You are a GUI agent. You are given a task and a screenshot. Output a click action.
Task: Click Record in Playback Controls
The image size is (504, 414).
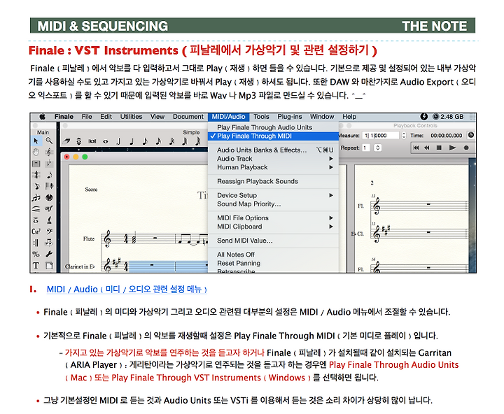[x=466, y=148]
